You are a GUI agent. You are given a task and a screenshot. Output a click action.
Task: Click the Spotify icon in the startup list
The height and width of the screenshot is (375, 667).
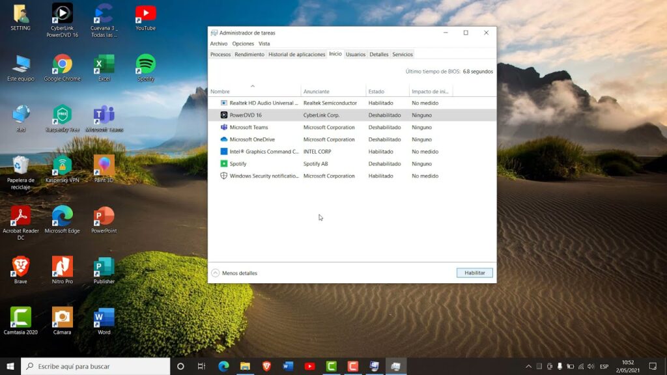coord(223,163)
